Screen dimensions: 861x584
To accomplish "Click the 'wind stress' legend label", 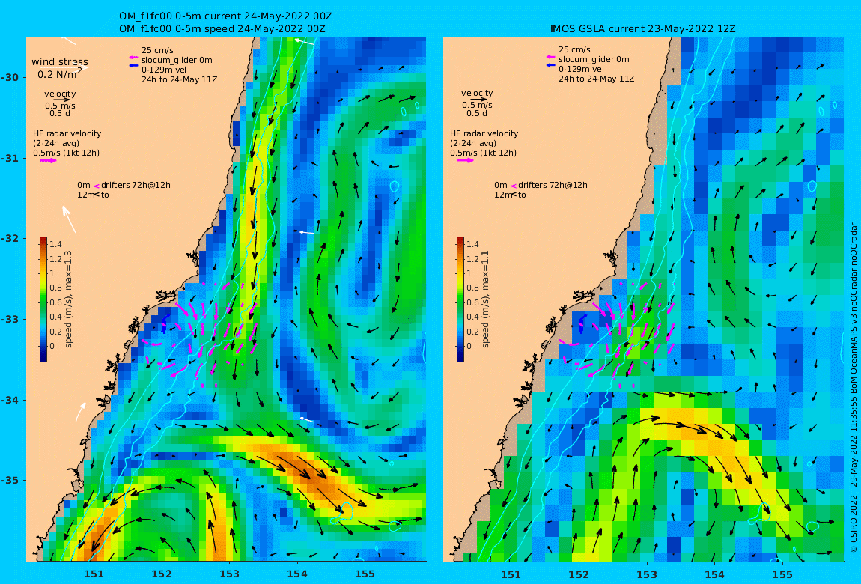I will pos(60,62).
